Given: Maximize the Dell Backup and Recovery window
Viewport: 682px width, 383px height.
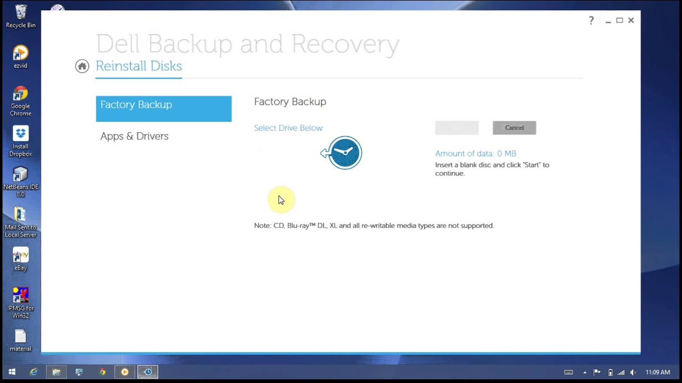Looking at the screenshot, I should (x=620, y=20).
